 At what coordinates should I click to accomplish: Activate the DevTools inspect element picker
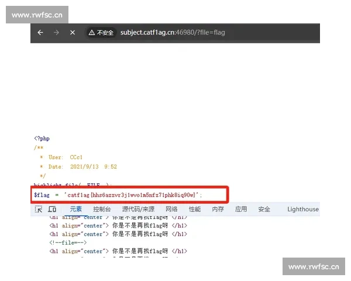pos(39,209)
